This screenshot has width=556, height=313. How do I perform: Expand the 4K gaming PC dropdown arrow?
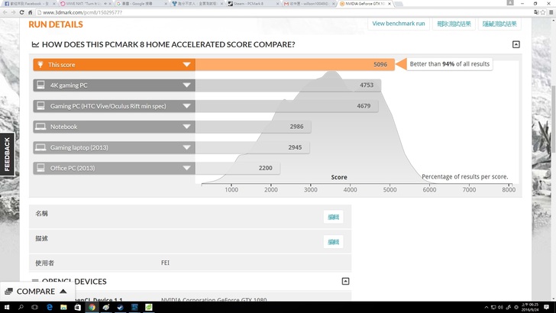[x=187, y=85]
